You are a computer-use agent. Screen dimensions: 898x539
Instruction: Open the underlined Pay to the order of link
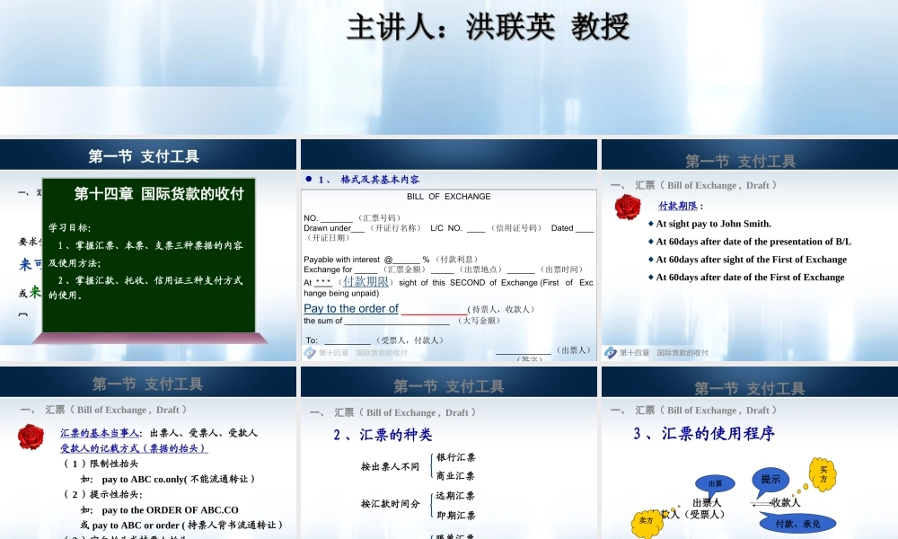pyautogui.click(x=350, y=308)
